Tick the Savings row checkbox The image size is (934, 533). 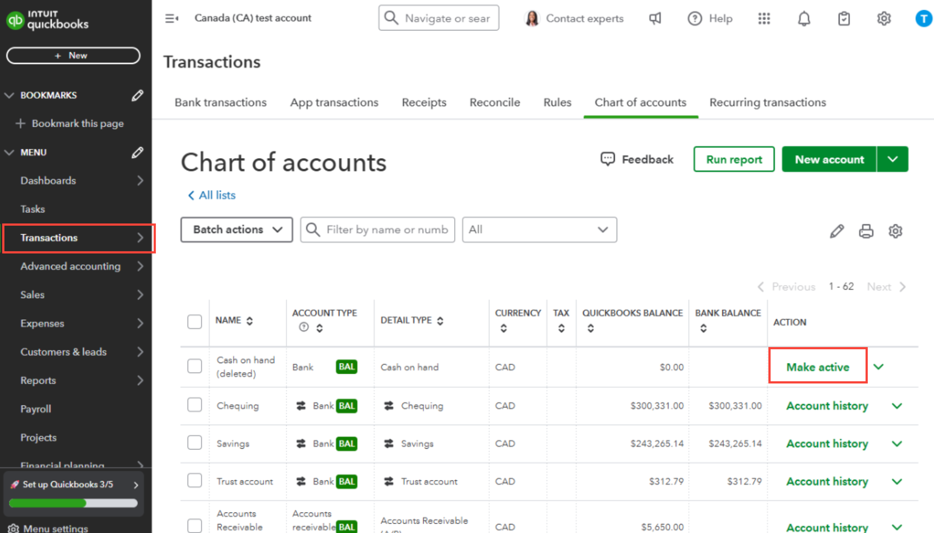(x=194, y=443)
